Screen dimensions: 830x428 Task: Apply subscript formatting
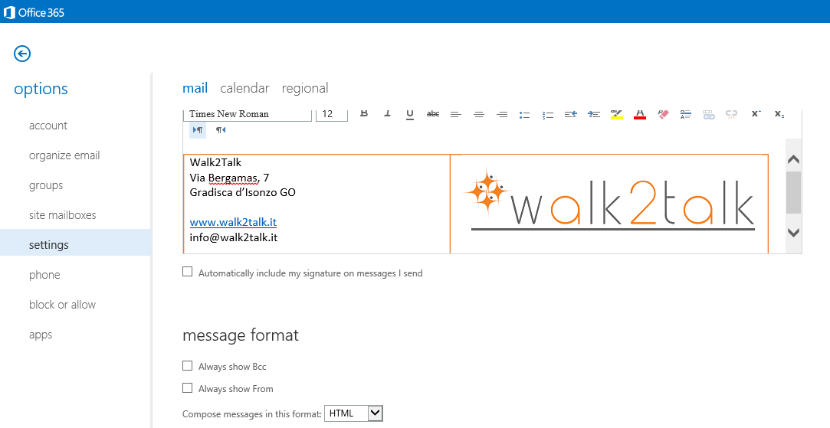(779, 114)
